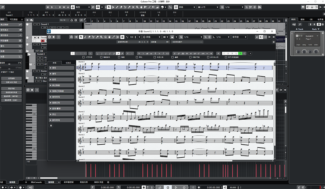The image size is (325, 189).
Task: Open the 采样器控制 tab
Action: (68, 182)
